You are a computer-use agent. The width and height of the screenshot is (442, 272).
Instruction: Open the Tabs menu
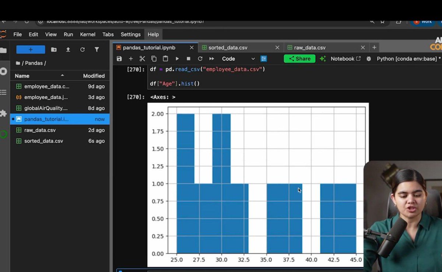pyautogui.click(x=108, y=35)
